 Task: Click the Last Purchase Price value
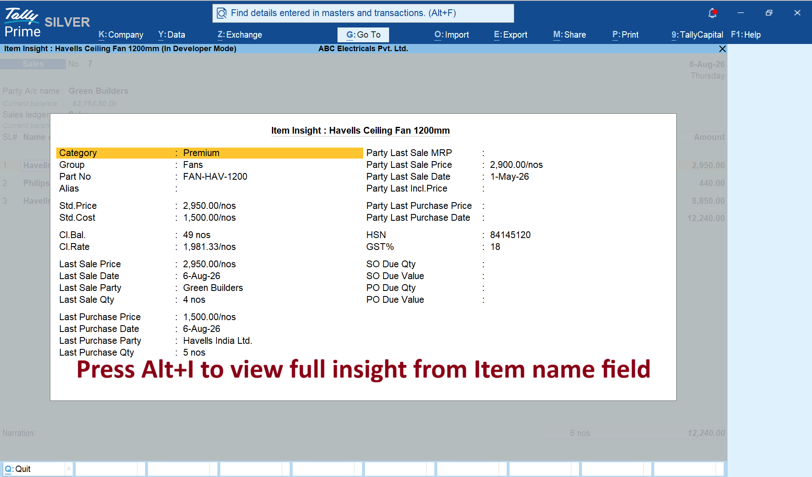point(209,317)
